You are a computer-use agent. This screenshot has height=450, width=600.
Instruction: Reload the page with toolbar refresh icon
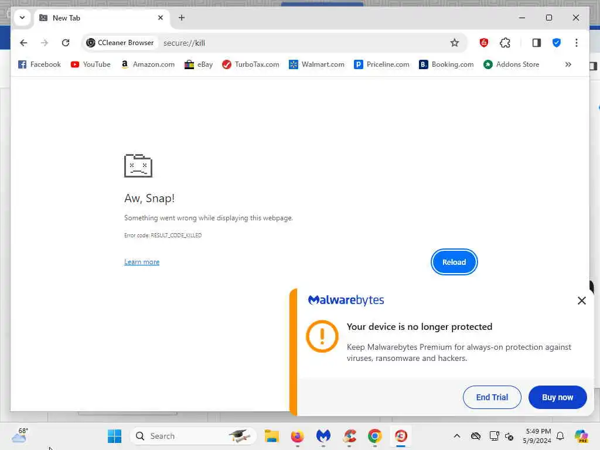coord(66,43)
